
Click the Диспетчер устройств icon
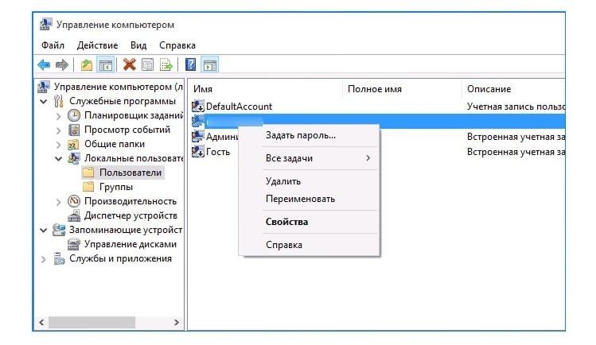(x=74, y=215)
